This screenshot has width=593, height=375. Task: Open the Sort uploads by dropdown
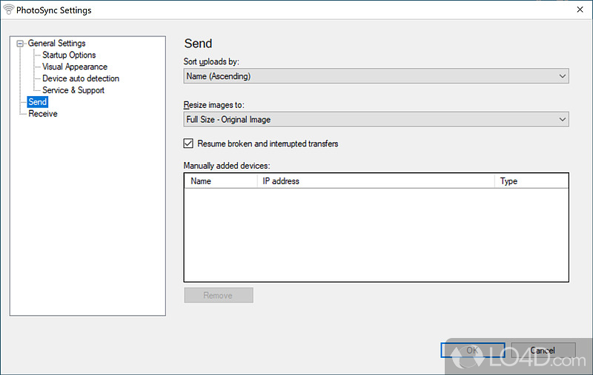click(x=376, y=75)
